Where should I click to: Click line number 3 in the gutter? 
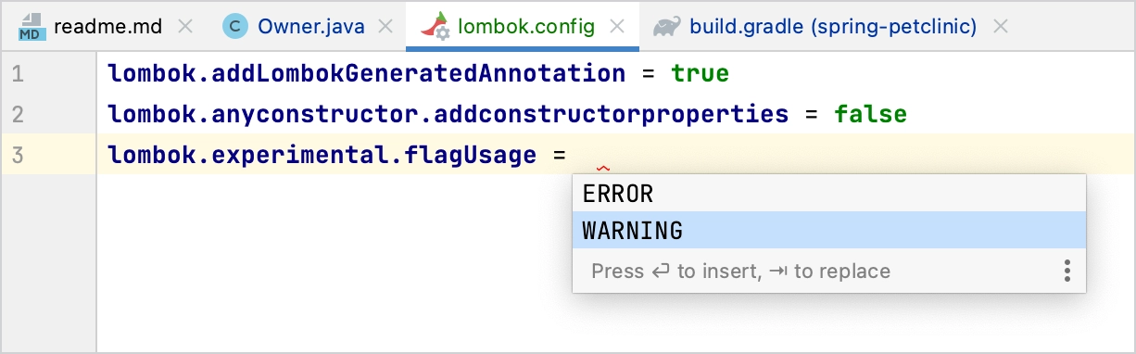[19, 156]
